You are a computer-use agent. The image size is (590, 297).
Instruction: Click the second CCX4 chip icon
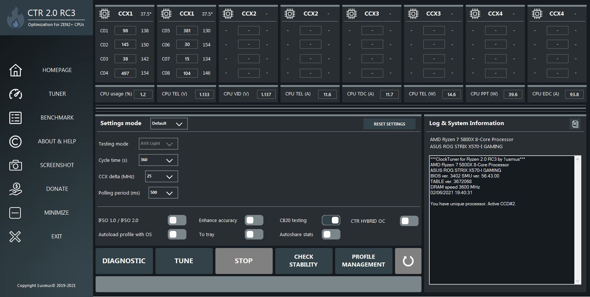(537, 14)
